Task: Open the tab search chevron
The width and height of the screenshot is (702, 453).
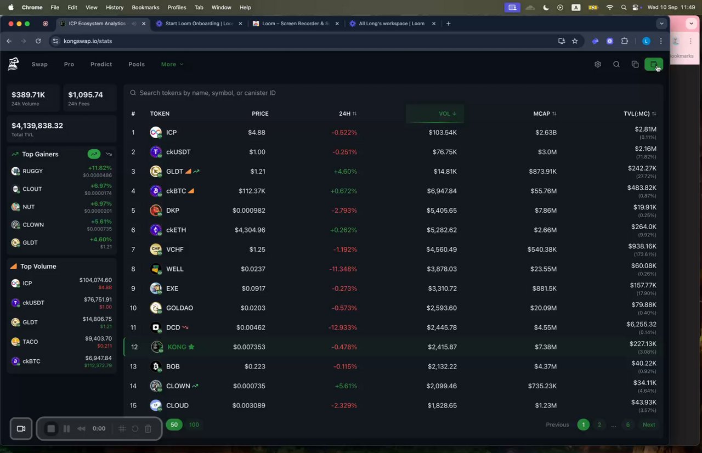Action: 662,24
